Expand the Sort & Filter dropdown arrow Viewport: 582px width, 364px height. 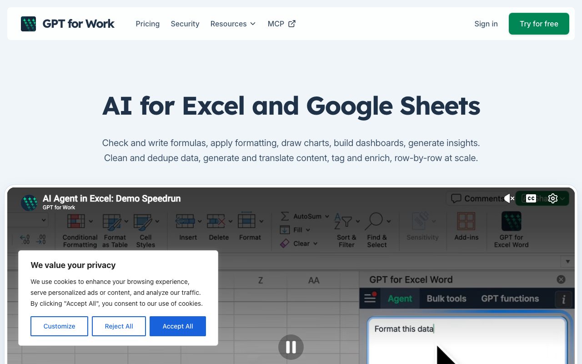tap(358, 222)
